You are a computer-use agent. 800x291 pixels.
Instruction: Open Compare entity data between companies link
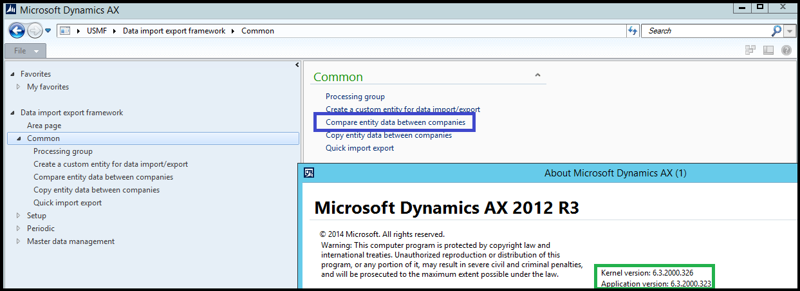coord(395,122)
